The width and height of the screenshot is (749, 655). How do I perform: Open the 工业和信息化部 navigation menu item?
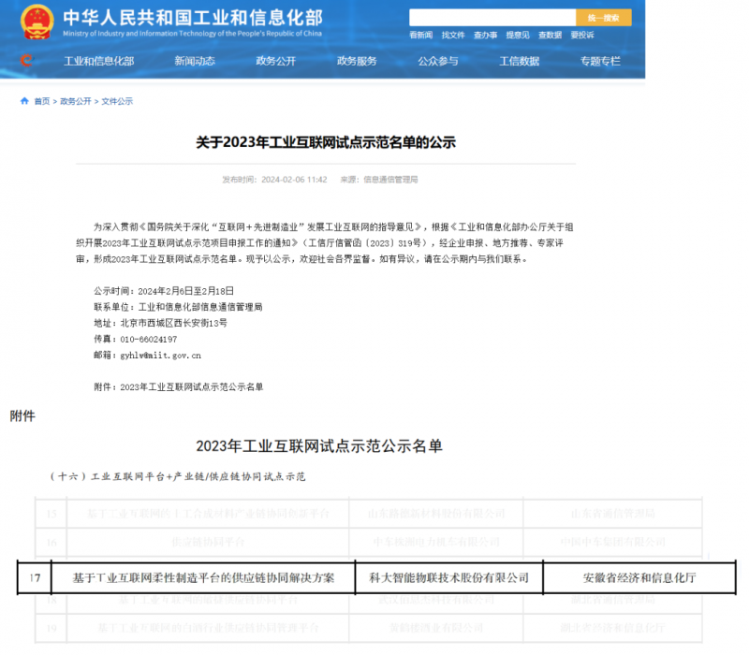click(99, 61)
